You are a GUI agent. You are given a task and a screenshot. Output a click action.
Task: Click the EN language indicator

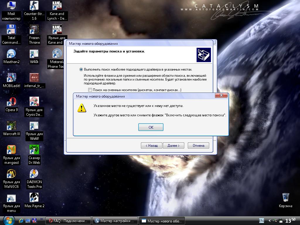click(x=261, y=221)
